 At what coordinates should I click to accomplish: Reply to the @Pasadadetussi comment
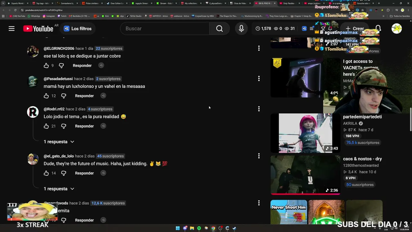(x=84, y=96)
